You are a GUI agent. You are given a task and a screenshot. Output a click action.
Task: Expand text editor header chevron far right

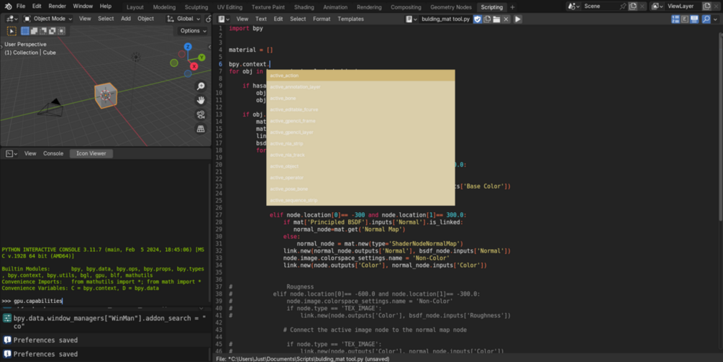716,19
